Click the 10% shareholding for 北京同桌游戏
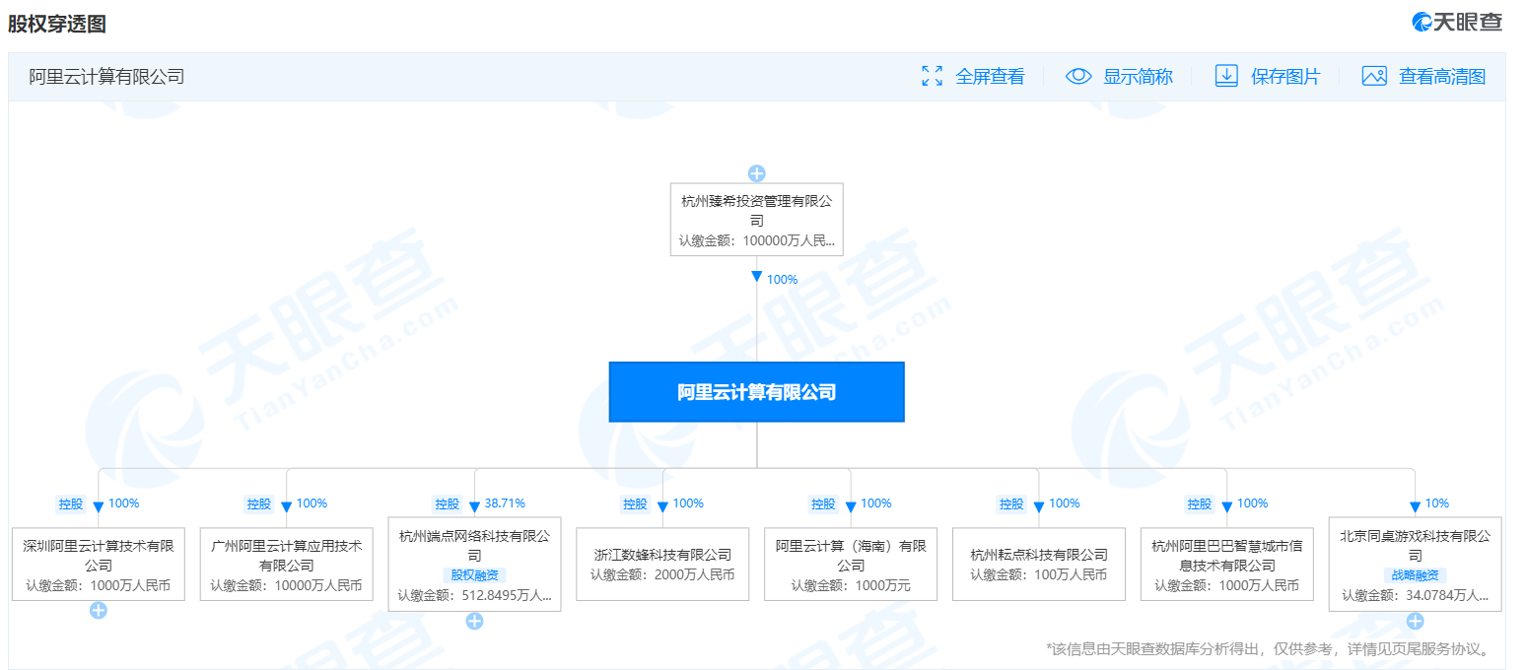This screenshot has height=670, width=1526. (x=1437, y=503)
